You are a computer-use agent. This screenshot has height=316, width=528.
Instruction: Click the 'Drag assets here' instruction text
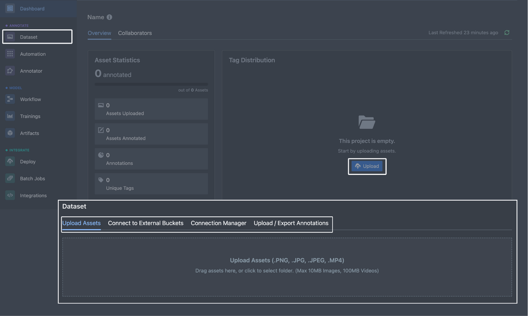click(287, 271)
